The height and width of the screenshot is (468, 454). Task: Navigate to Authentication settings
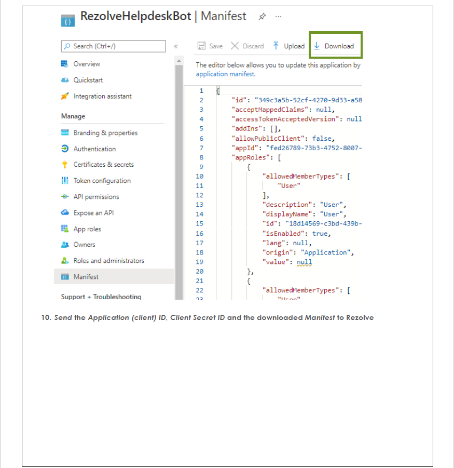94,149
